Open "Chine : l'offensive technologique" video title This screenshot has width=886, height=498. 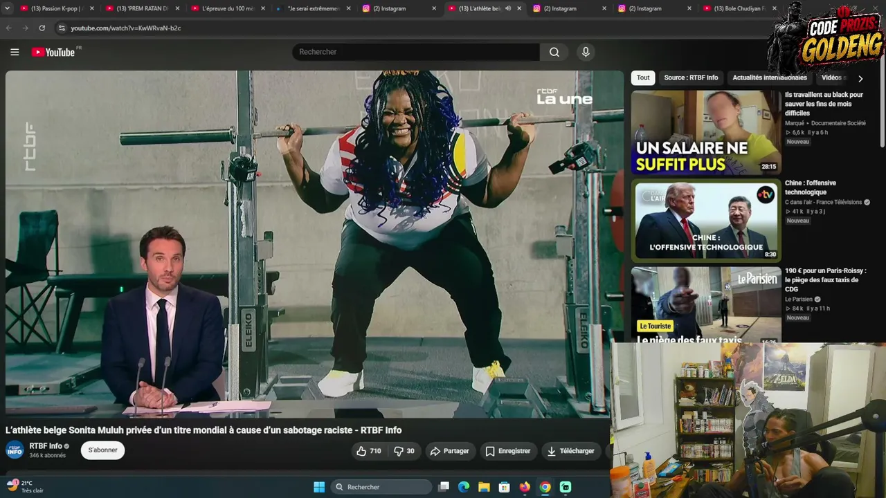coord(811,187)
